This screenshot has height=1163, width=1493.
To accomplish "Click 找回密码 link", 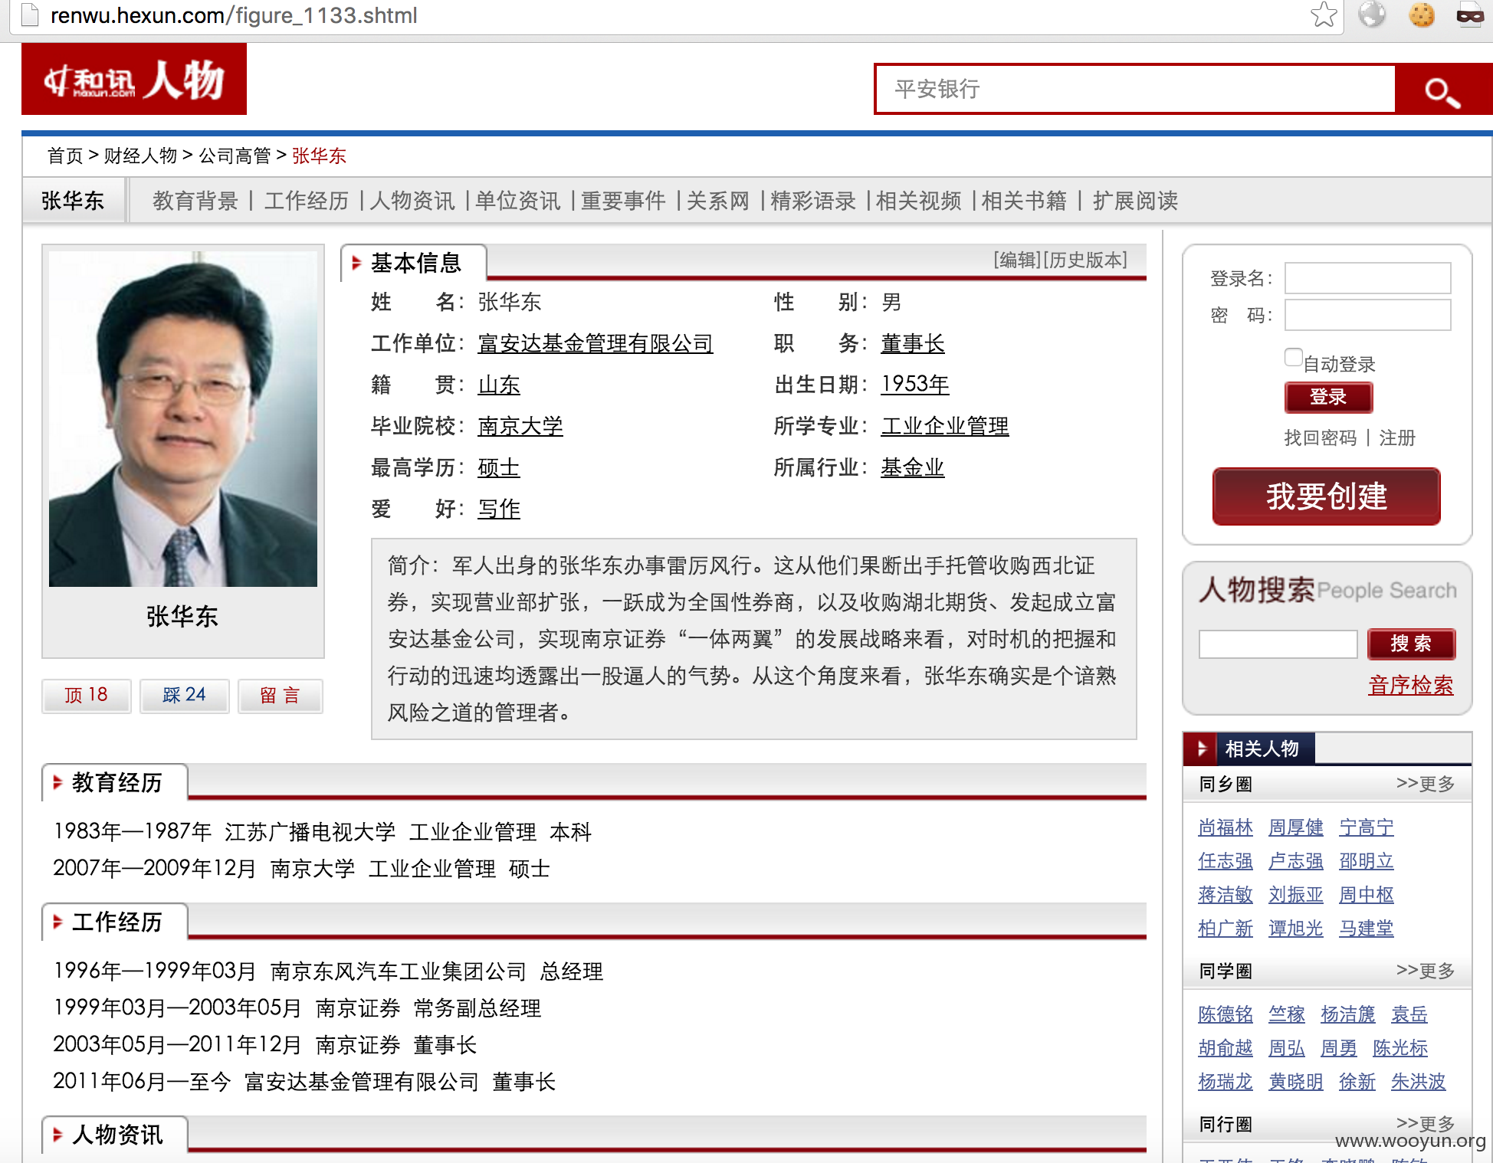I will point(1321,437).
